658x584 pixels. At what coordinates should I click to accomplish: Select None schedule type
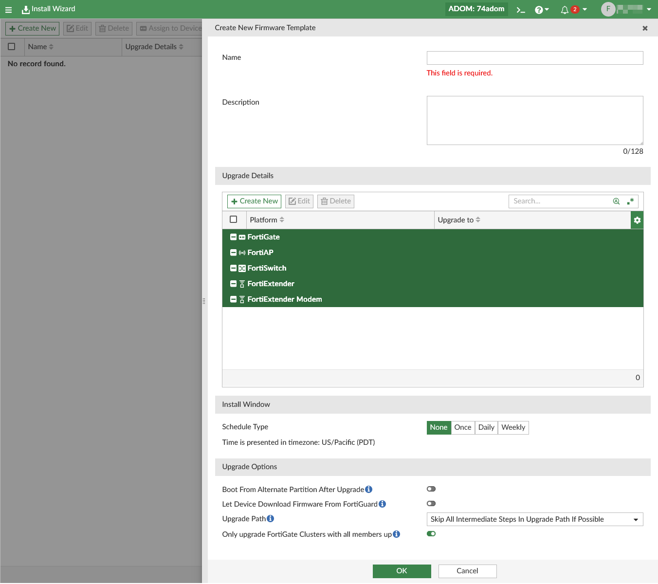point(439,427)
